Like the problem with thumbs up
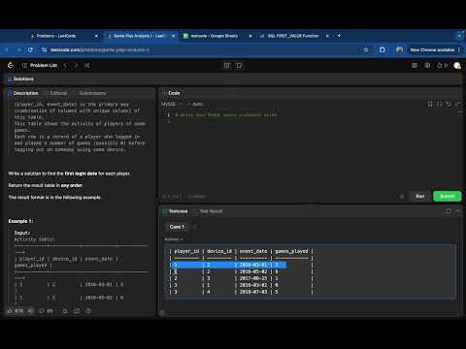466x349 pixels. [x=16, y=311]
